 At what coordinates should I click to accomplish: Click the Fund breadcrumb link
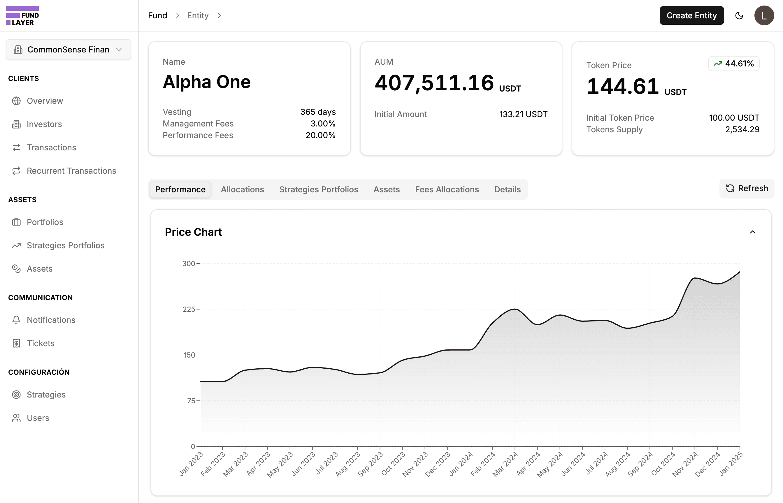tap(157, 15)
